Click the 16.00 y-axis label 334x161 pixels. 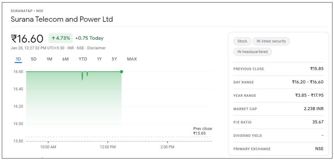[18, 124]
